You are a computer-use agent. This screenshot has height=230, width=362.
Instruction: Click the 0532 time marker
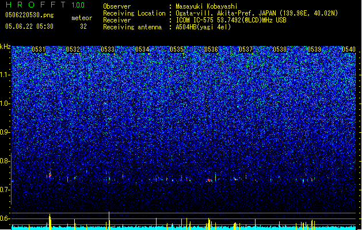click(73, 49)
